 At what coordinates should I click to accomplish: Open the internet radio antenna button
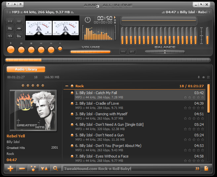19,21
